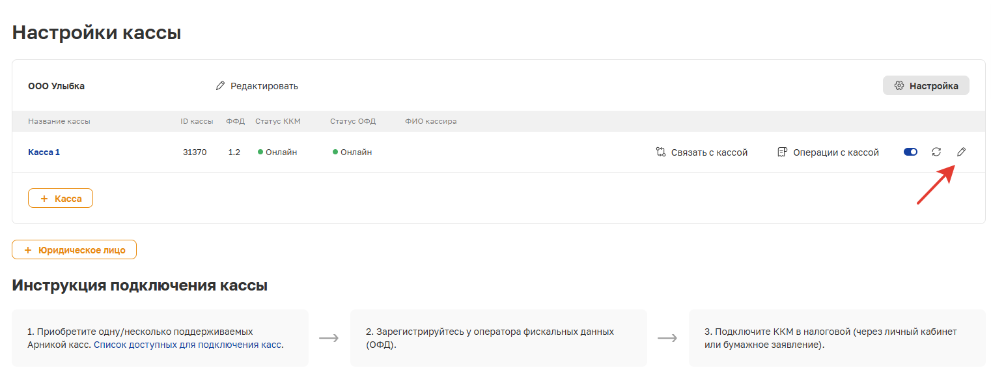
Task: Click the Статус ККМ column header
Action: click(x=278, y=121)
